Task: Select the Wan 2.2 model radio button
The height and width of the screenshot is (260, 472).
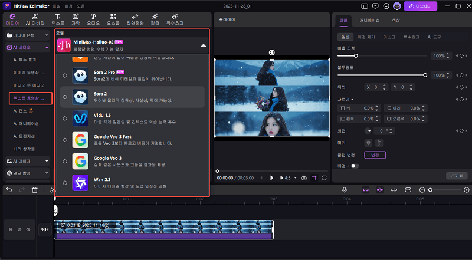Action: point(65,183)
